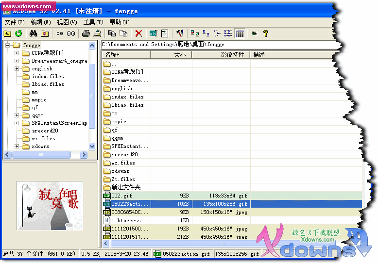Click the printer icon
This screenshot has width=379, height=263.
(86, 33)
